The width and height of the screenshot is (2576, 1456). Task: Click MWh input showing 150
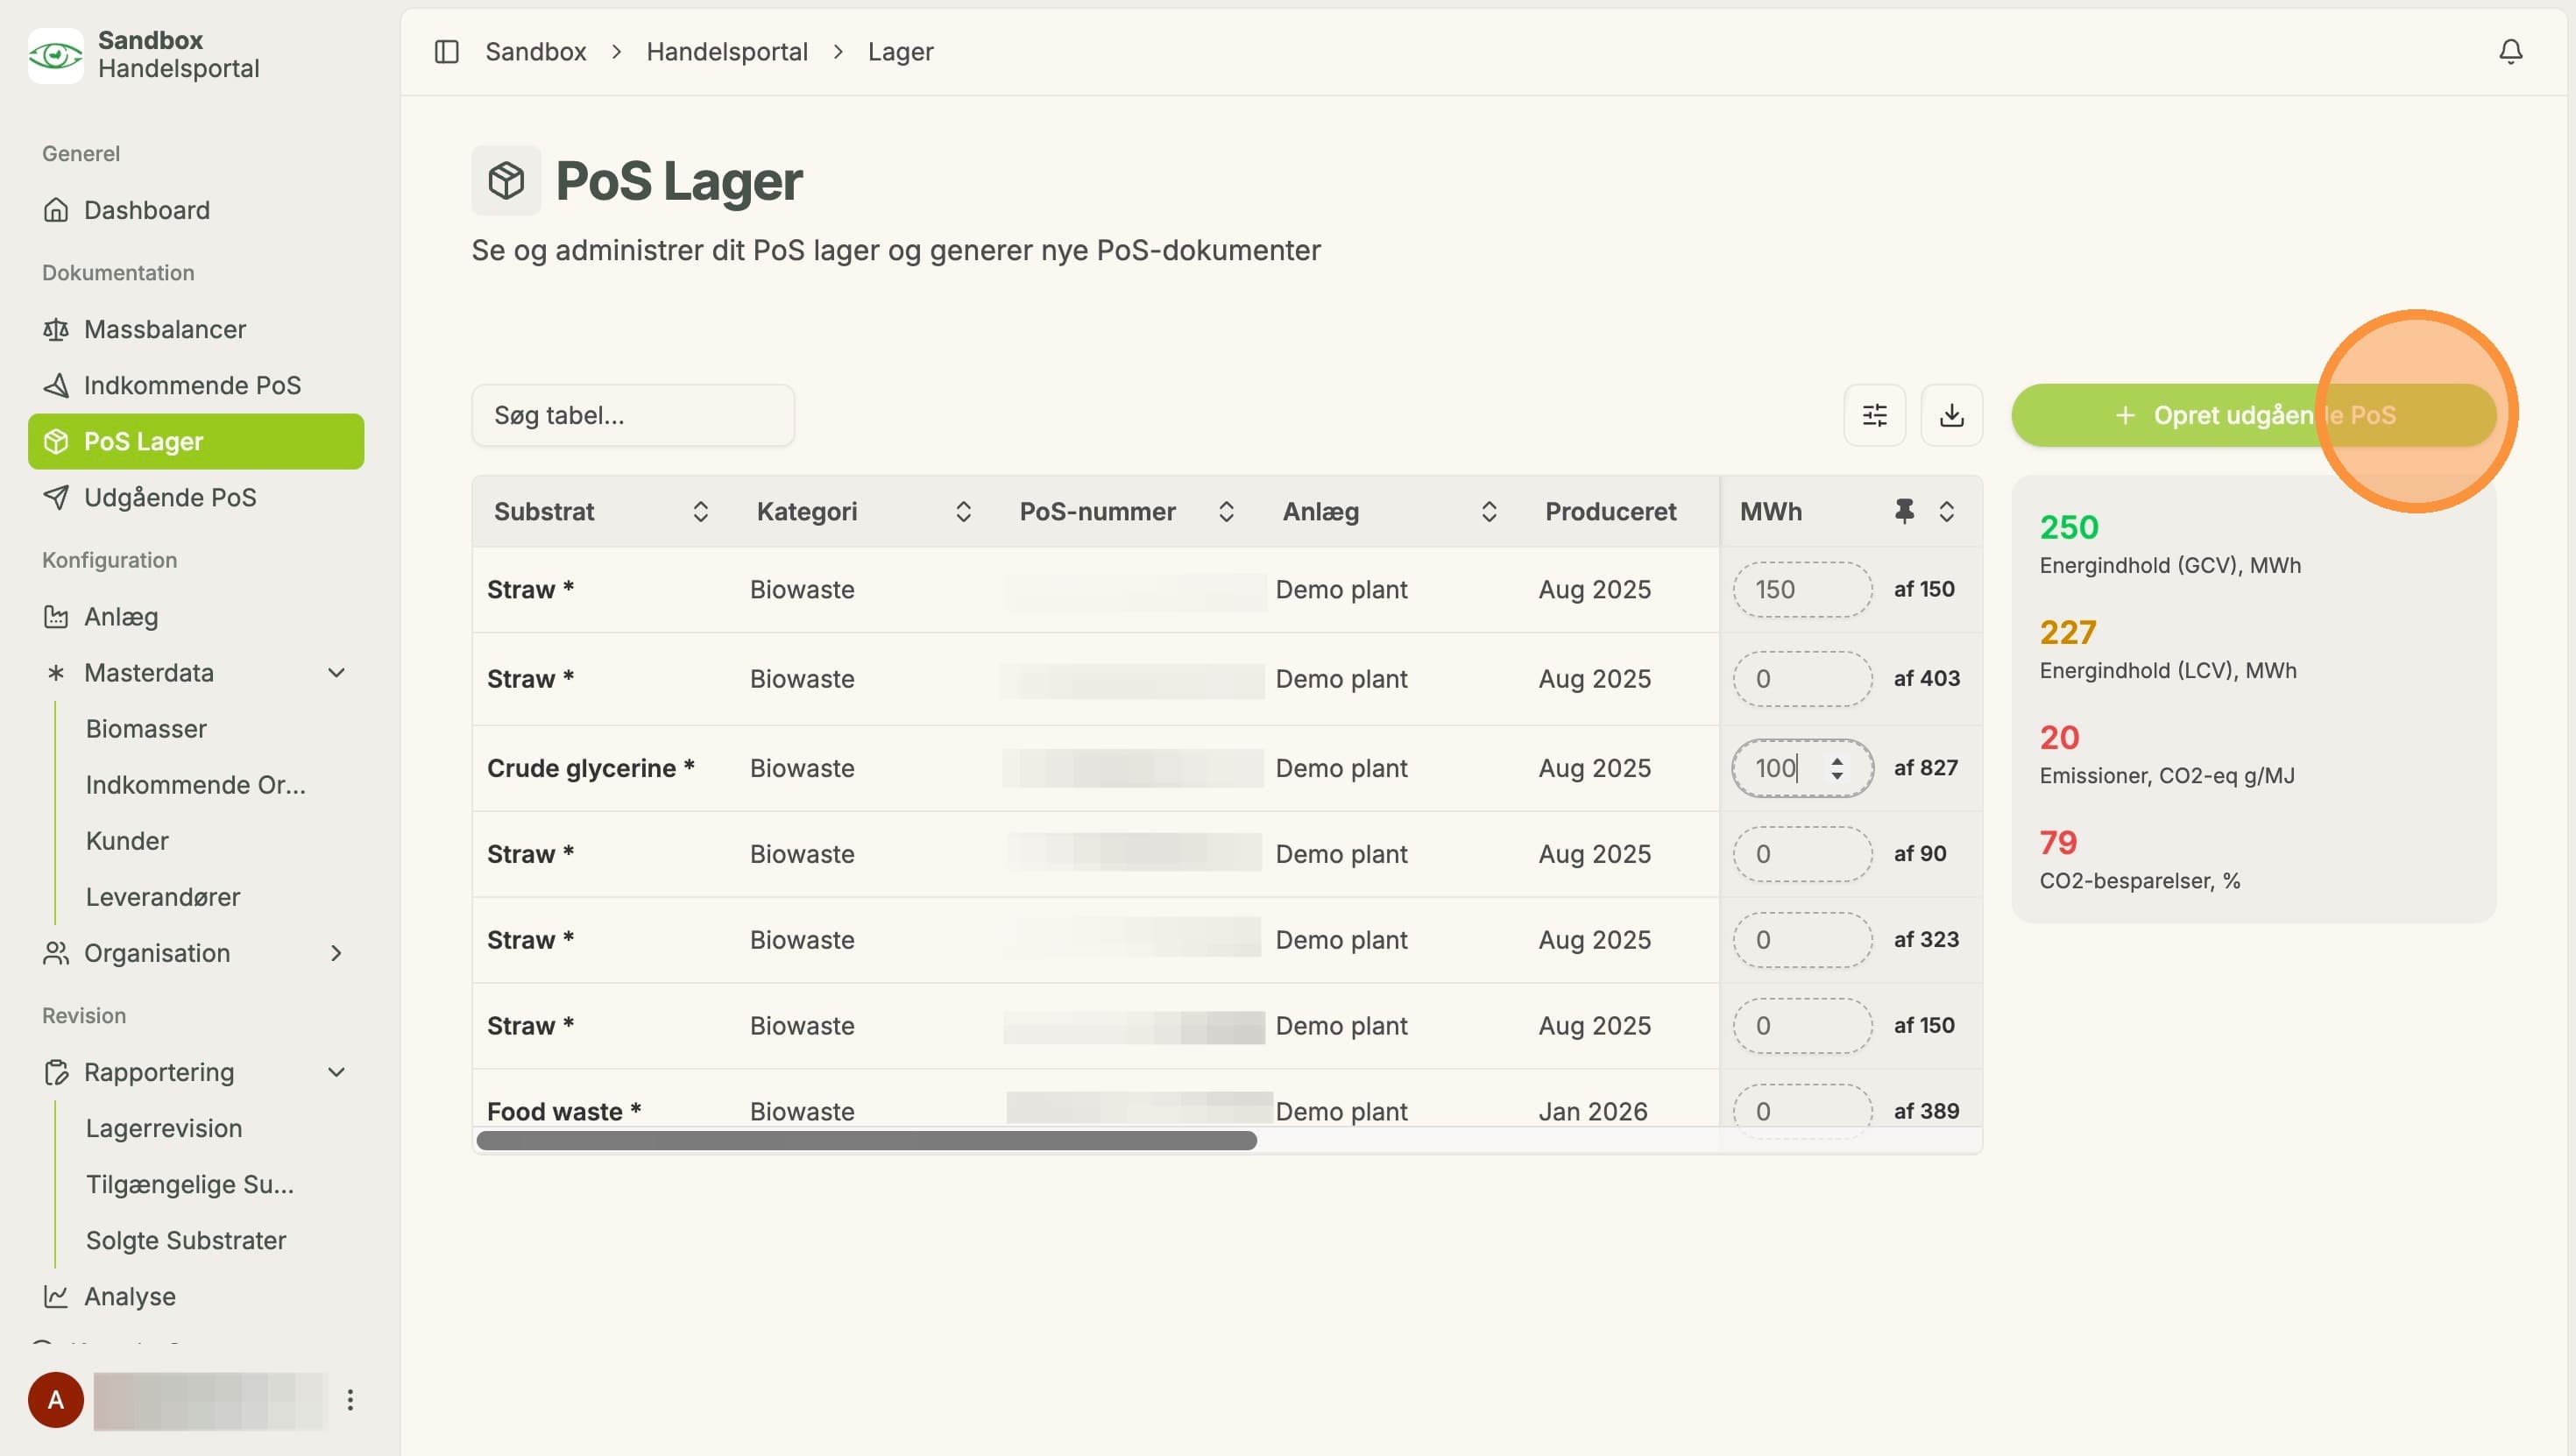pos(1802,589)
